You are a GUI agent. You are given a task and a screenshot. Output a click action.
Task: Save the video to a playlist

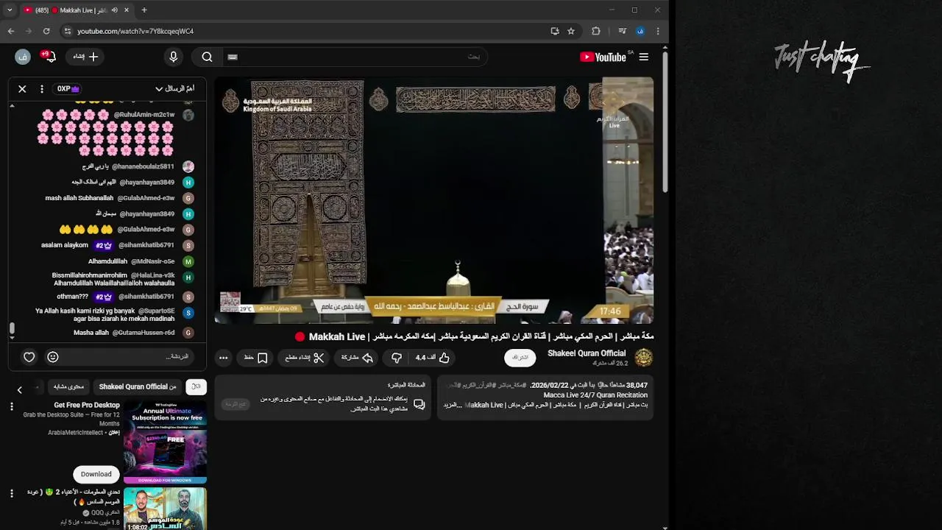[x=256, y=358]
